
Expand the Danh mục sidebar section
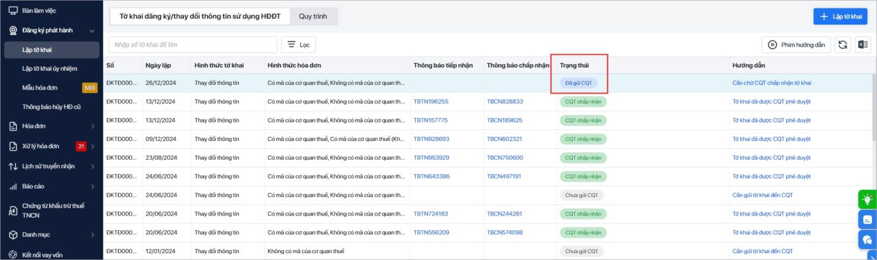[93, 234]
